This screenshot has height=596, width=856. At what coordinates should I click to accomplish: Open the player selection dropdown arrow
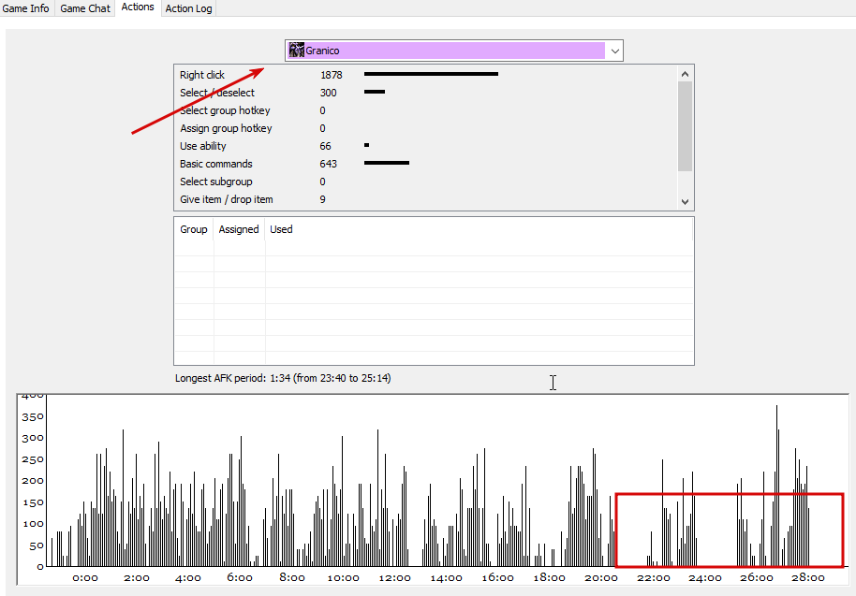614,51
